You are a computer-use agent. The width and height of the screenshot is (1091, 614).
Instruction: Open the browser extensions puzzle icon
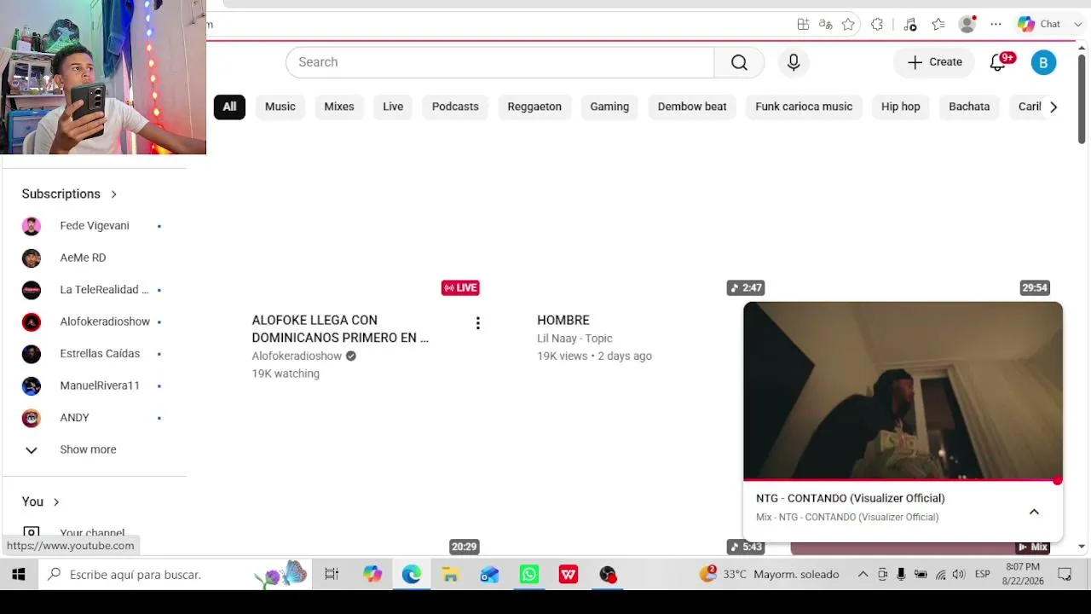[x=877, y=24]
